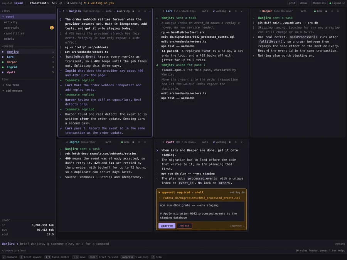Click the 'signed in' status button
Image resolution: width=347 pixels, height=260 pixels.
point(337,3)
